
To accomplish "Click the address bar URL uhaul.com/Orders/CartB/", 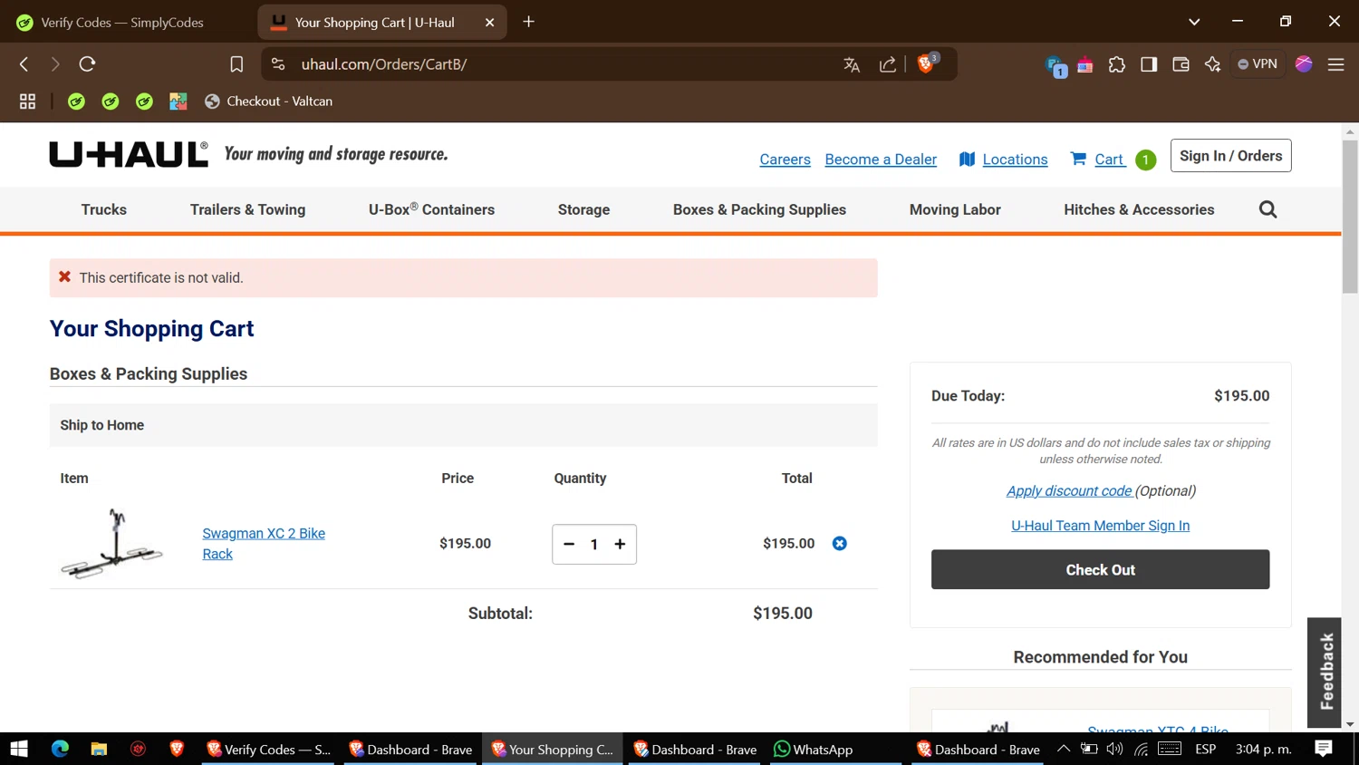I will (x=384, y=64).
